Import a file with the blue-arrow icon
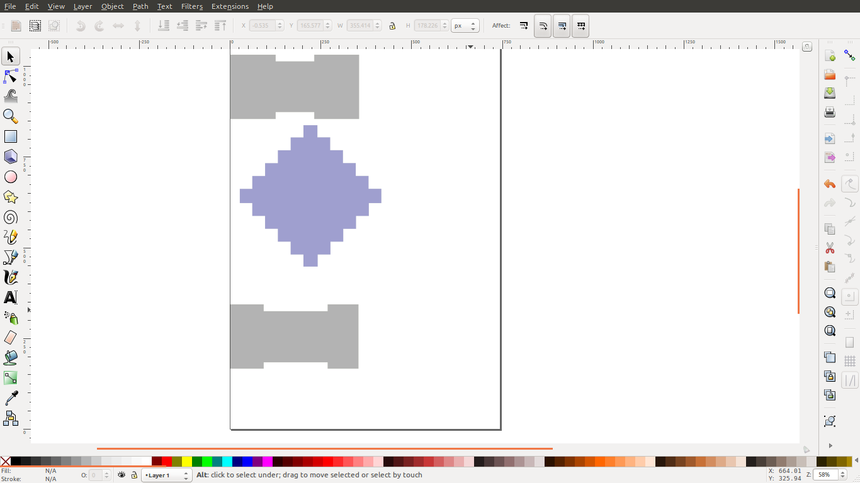Image resolution: width=860 pixels, height=483 pixels. (830, 138)
